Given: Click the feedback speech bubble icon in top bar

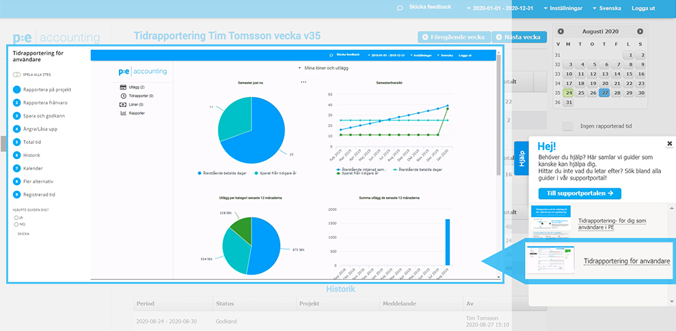Looking at the screenshot, I should coord(400,8).
